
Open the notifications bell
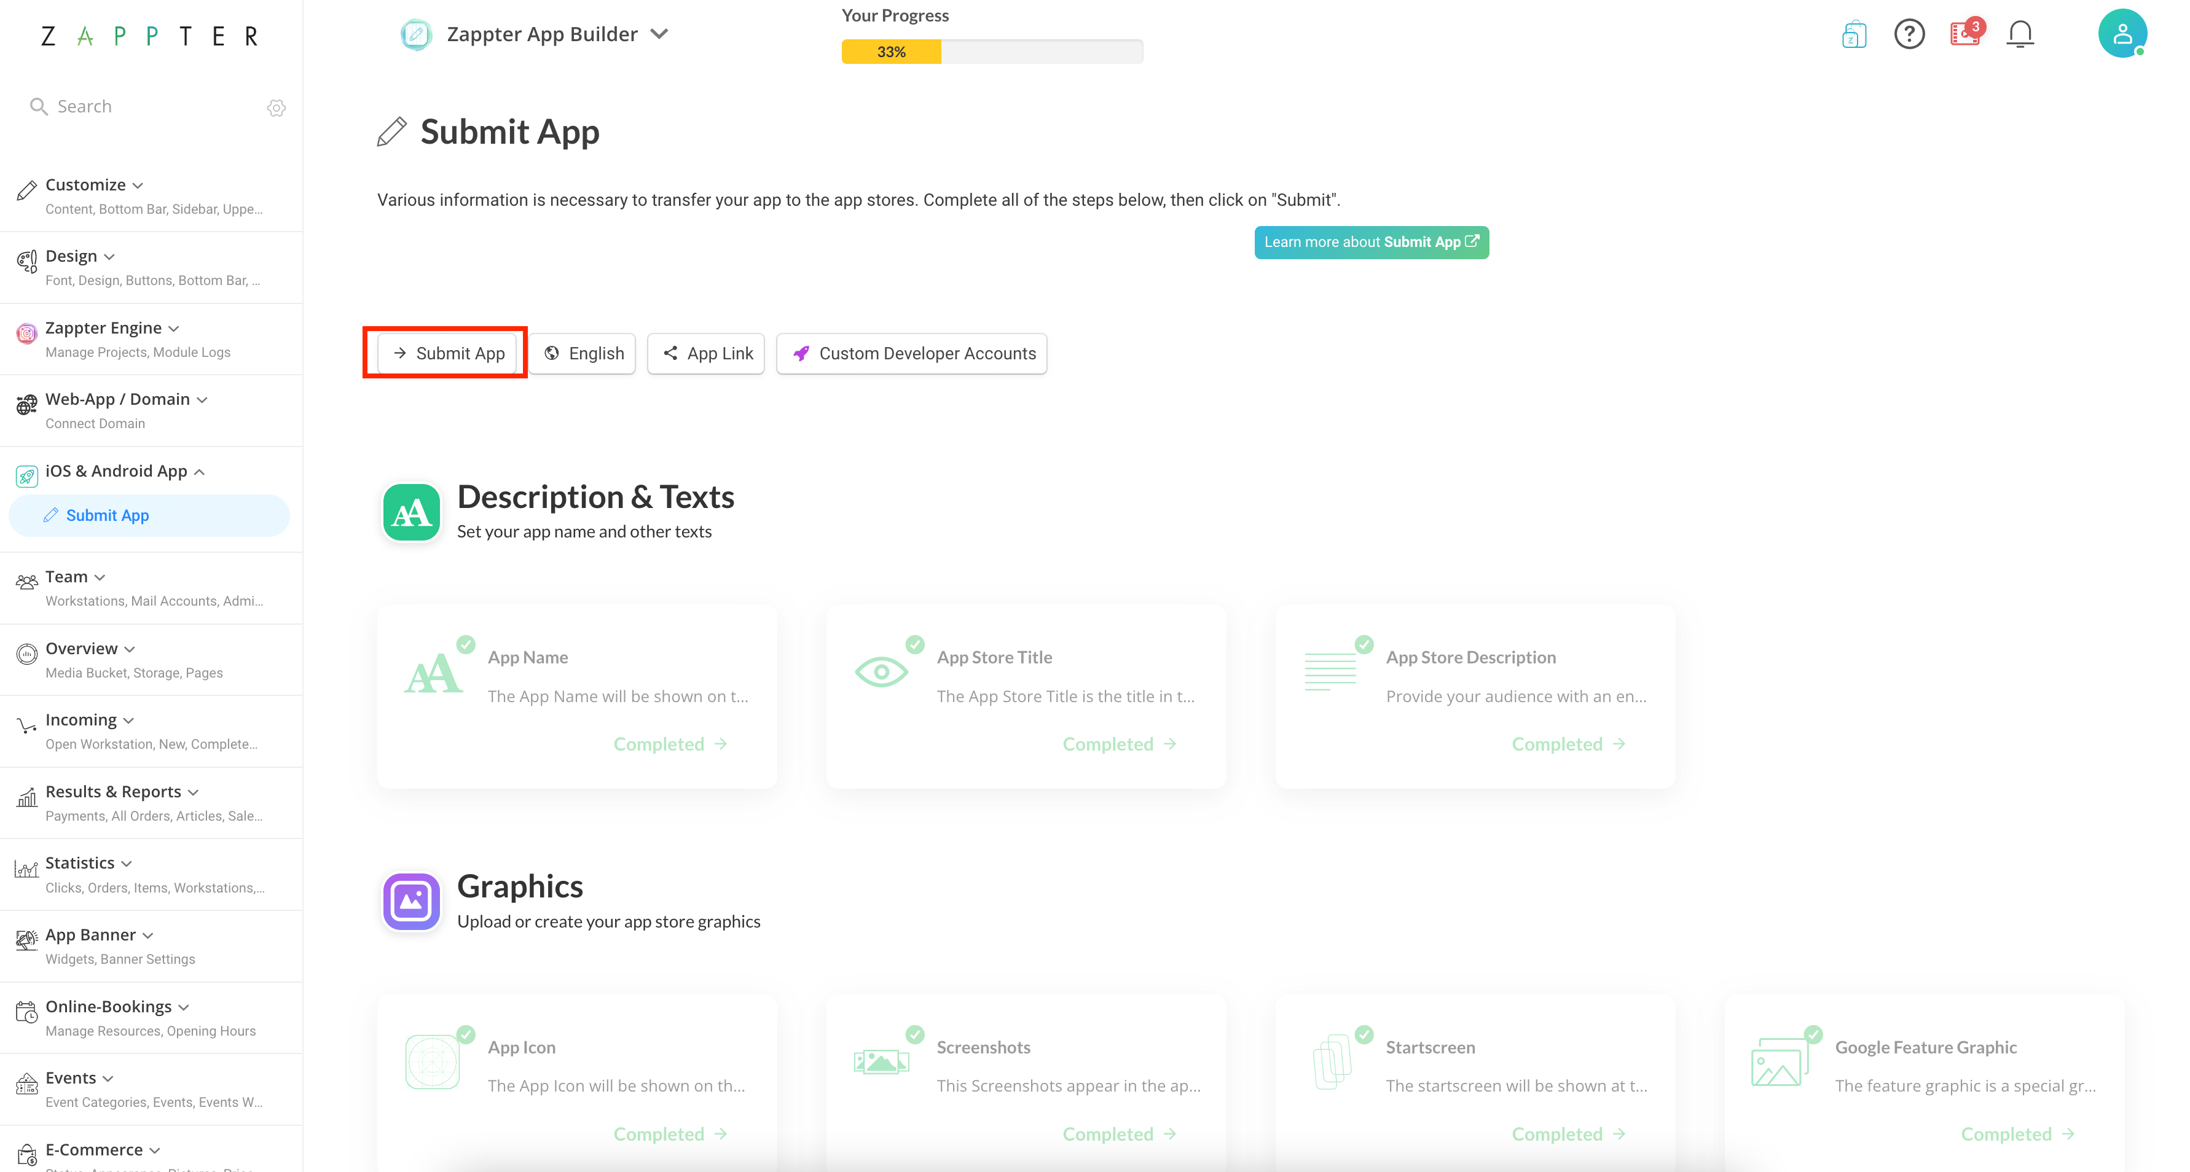pos(2021,34)
